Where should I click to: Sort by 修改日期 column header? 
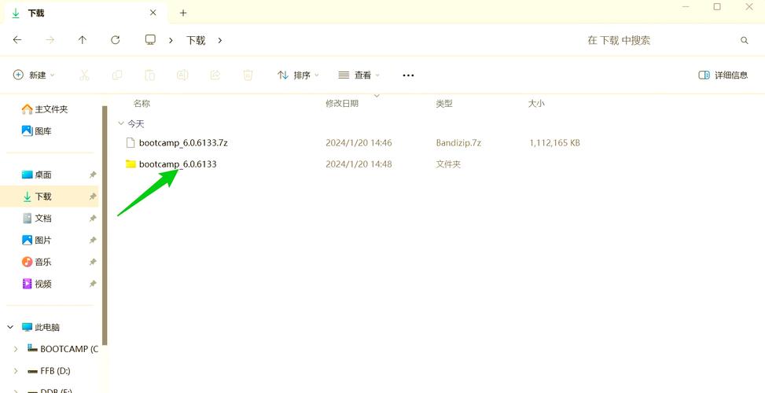(x=342, y=104)
